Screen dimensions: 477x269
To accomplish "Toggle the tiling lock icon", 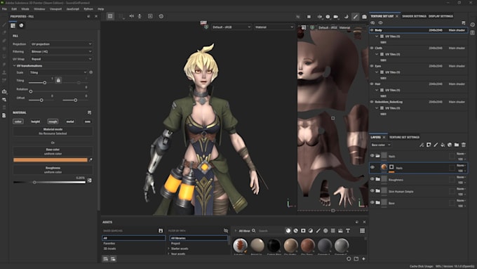I will 58,81.
